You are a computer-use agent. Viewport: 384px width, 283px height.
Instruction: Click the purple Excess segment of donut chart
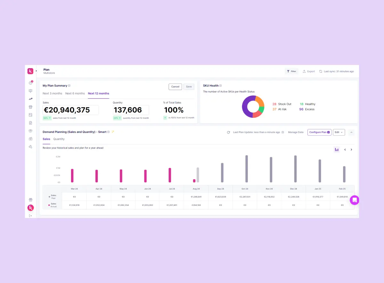(x=245, y=107)
